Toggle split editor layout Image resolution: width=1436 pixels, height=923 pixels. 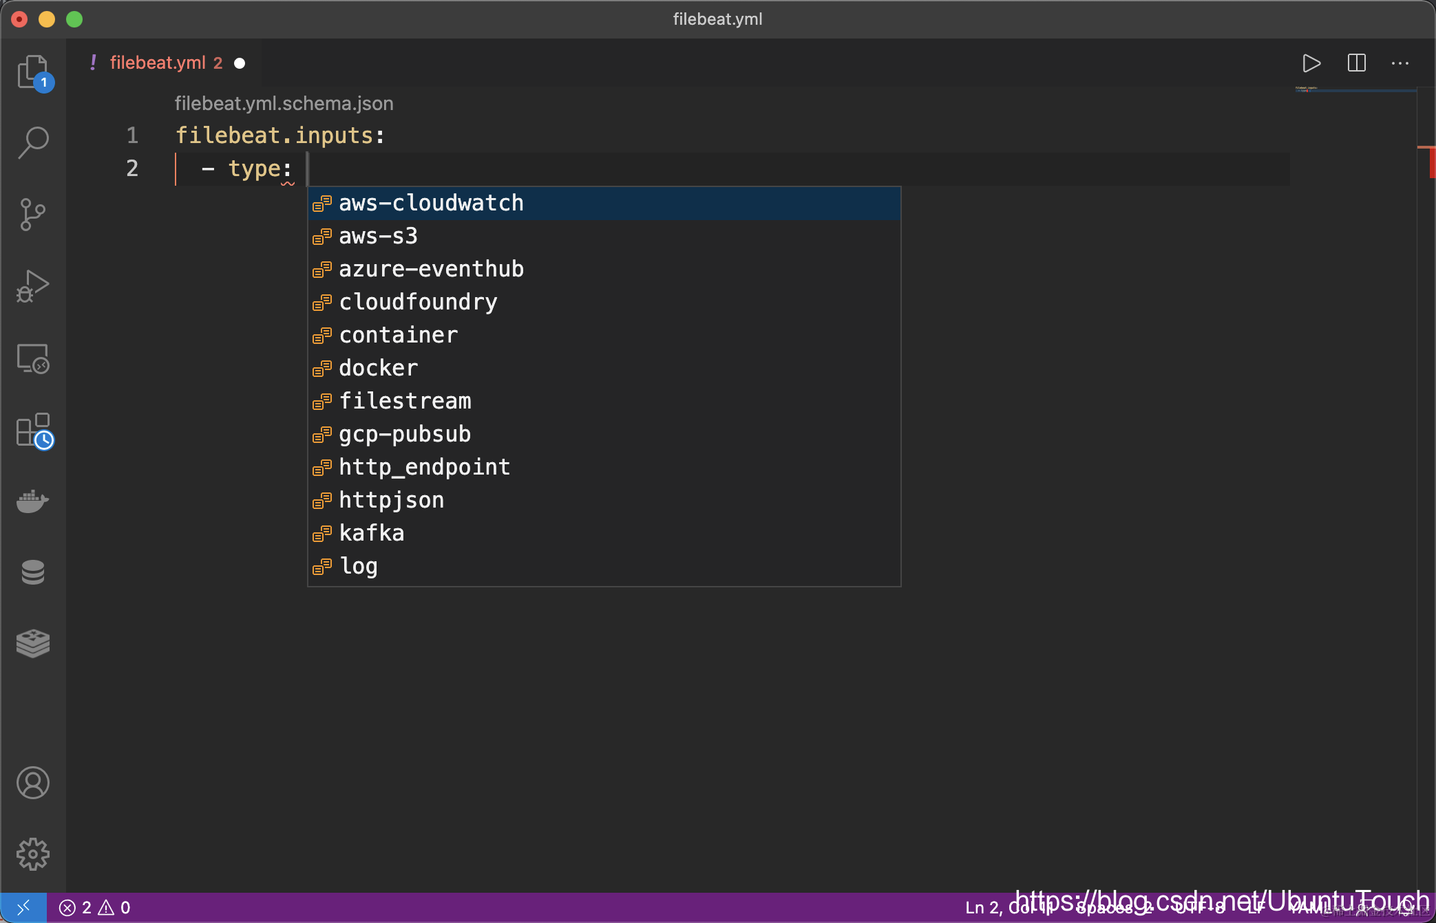pos(1356,63)
